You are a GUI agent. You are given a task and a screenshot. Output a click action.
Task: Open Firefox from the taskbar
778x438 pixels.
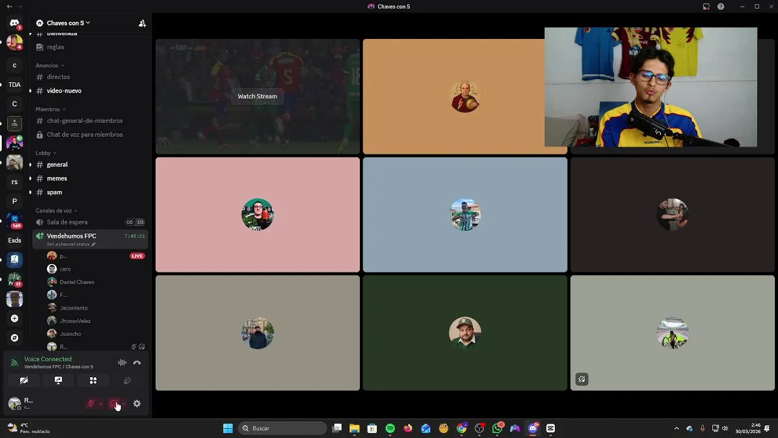(x=408, y=428)
